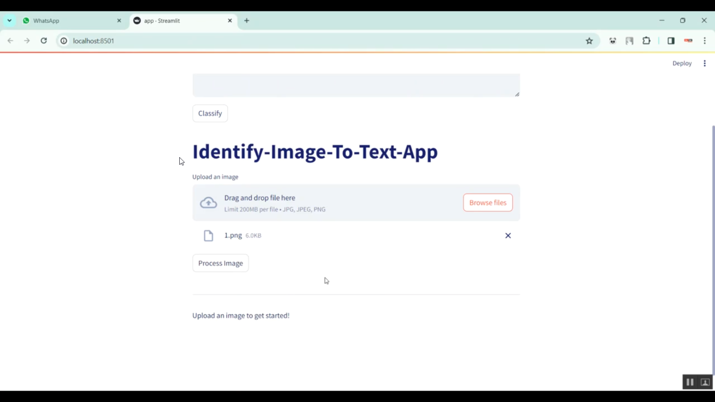The width and height of the screenshot is (715, 402).
Task: Expand the tab search dropdown arrow
Action: coord(10,20)
